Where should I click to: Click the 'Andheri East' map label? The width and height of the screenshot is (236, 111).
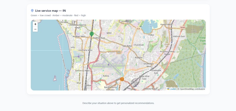[x=99, y=38]
